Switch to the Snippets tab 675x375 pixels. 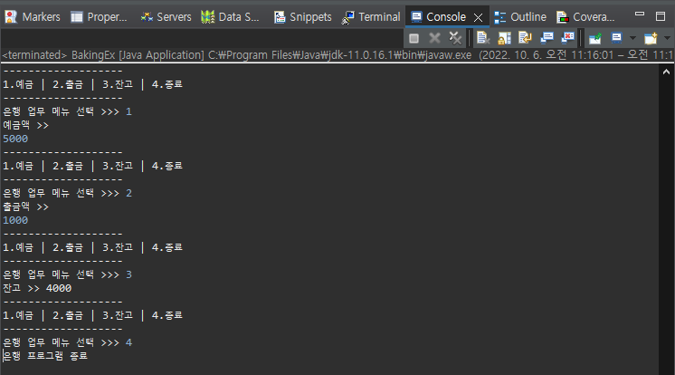[302, 17]
